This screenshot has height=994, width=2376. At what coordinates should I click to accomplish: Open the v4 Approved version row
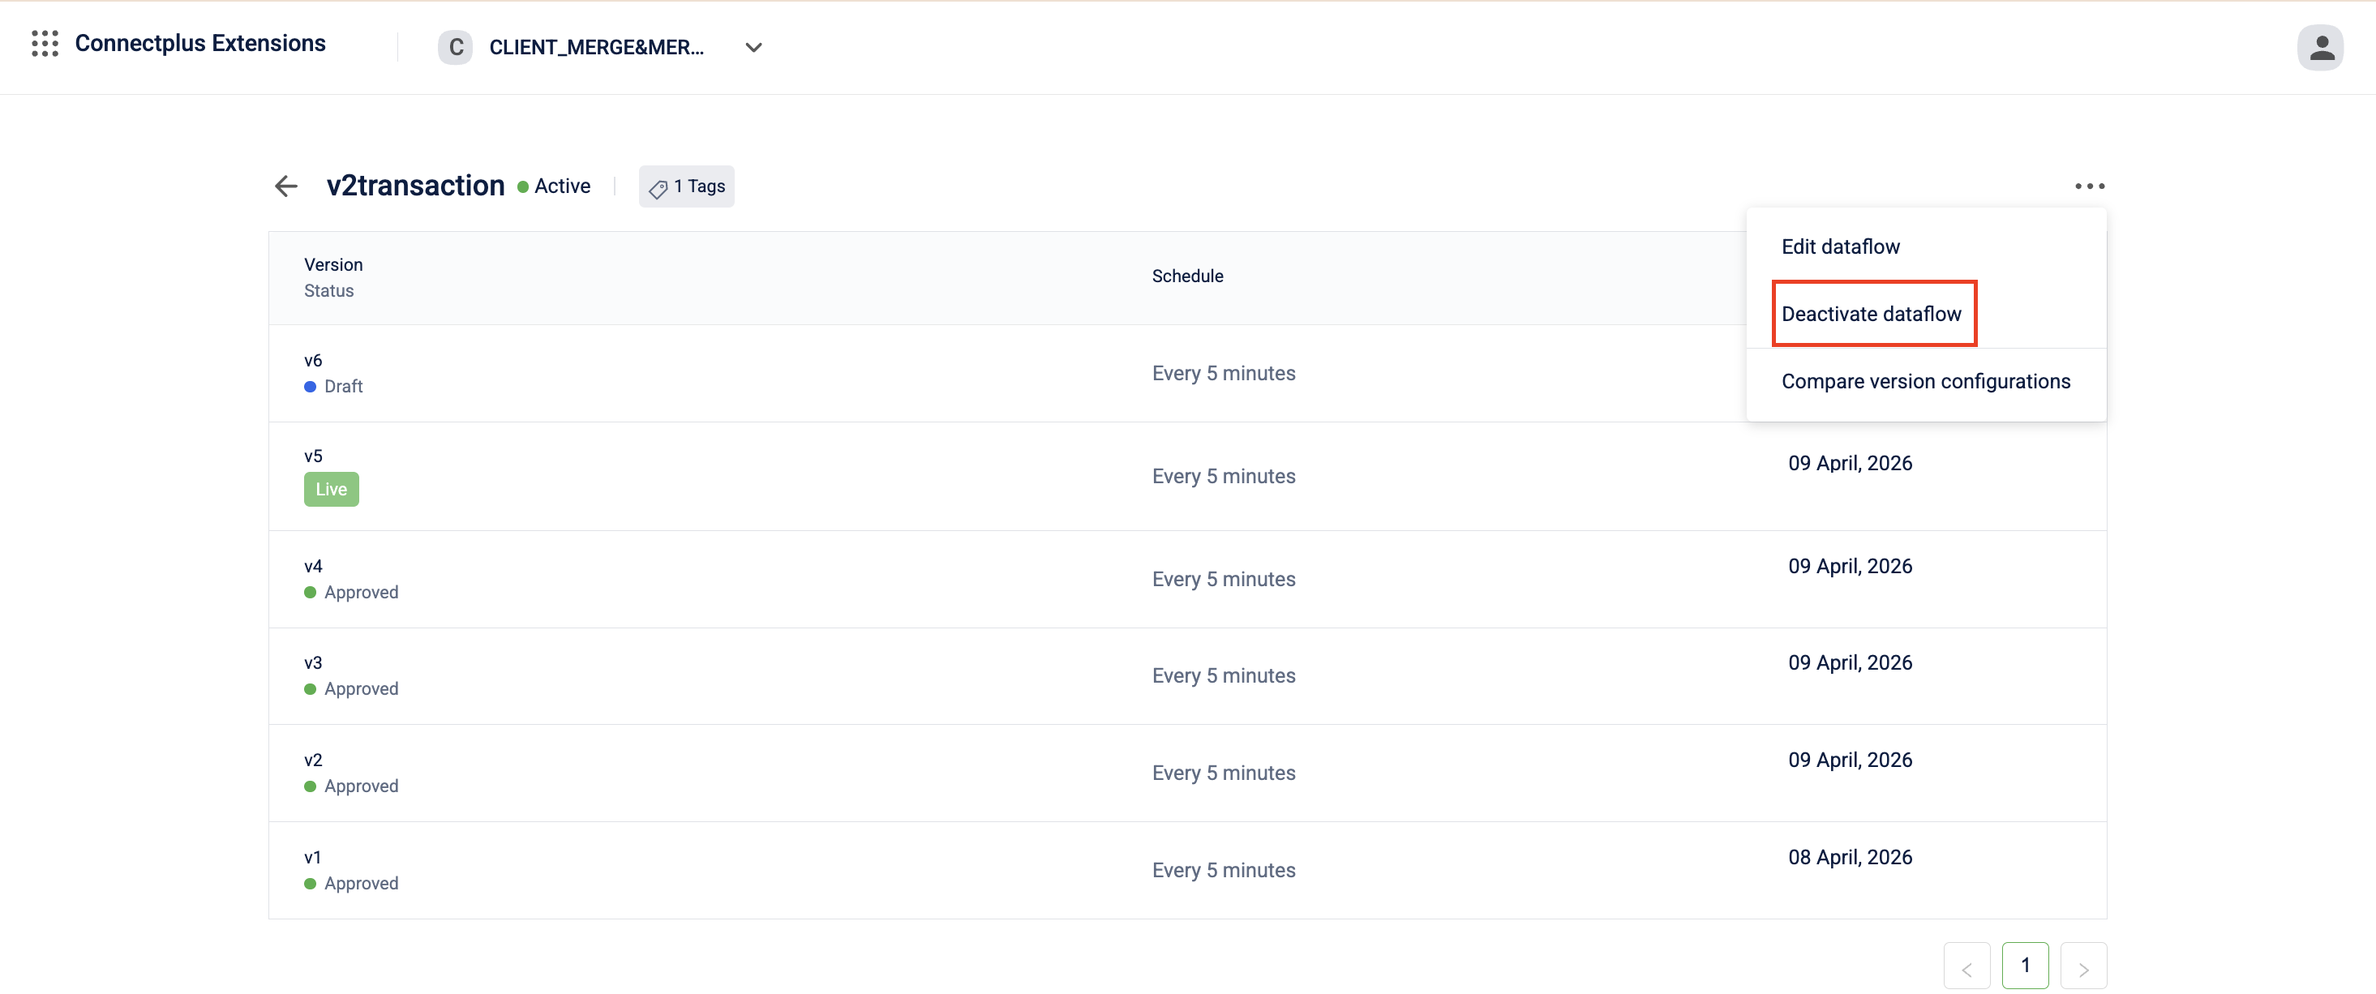point(314,566)
